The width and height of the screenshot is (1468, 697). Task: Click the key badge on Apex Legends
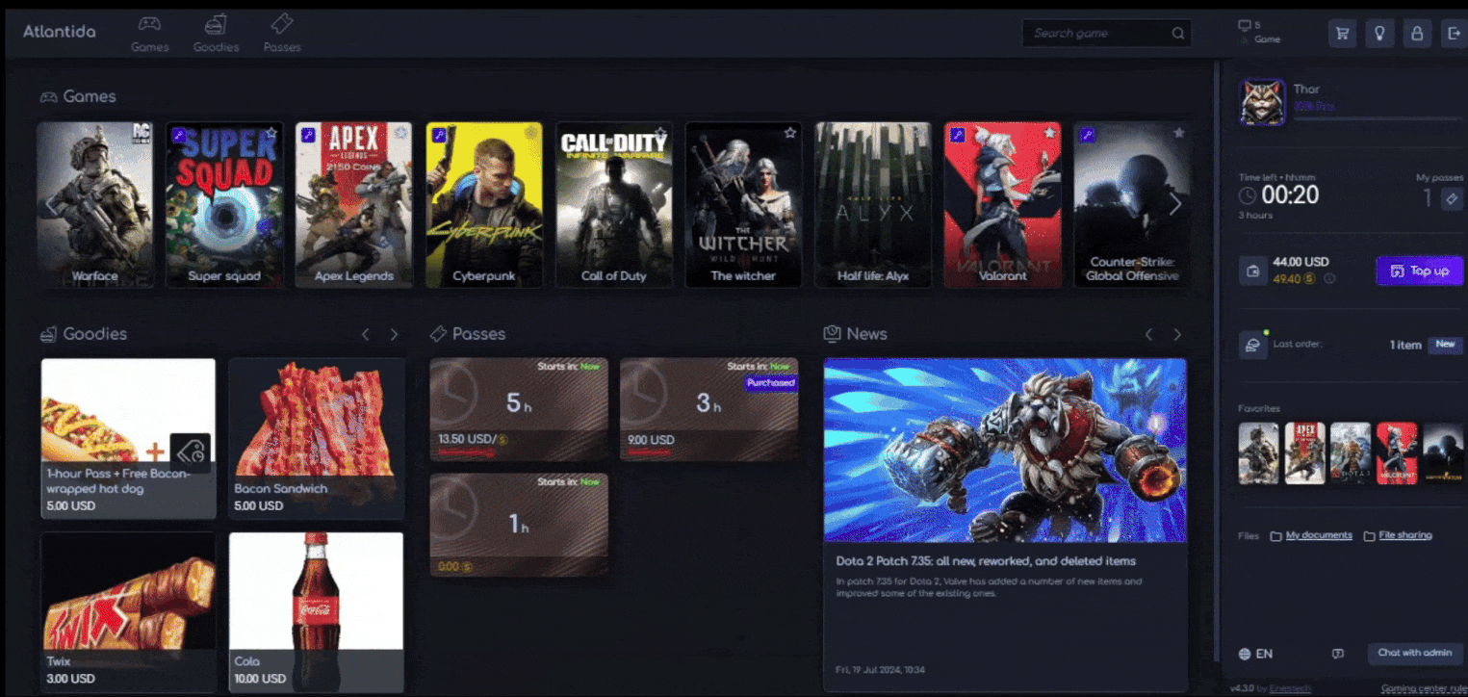pos(308,136)
